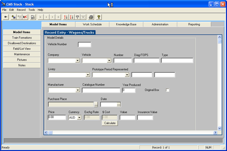
Task: Remove filter crossed funnel icon
Action: [x=83, y=17]
